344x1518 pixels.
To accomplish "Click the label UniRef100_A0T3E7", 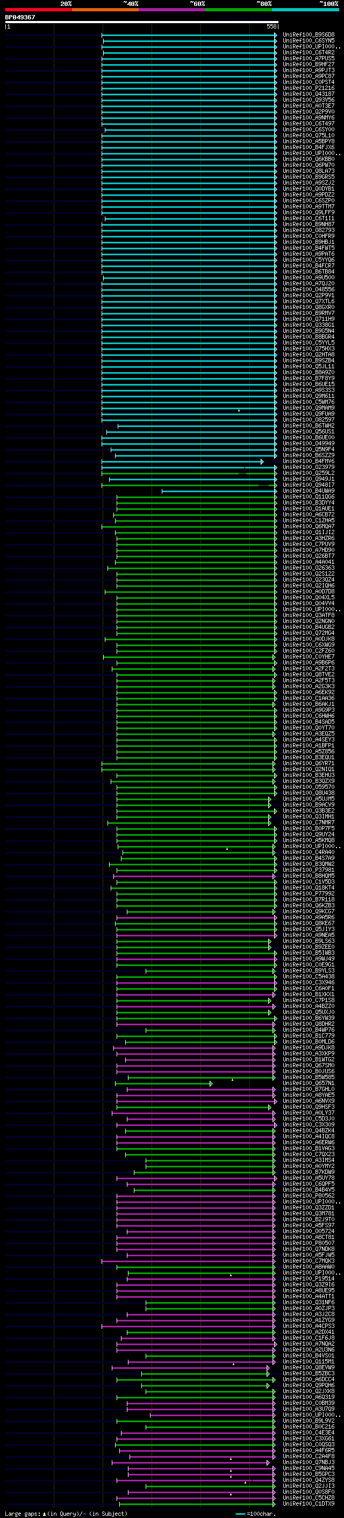I will (x=309, y=106).
